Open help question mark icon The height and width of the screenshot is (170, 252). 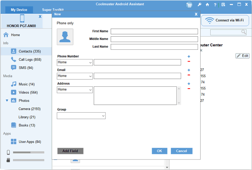(x=215, y=5)
